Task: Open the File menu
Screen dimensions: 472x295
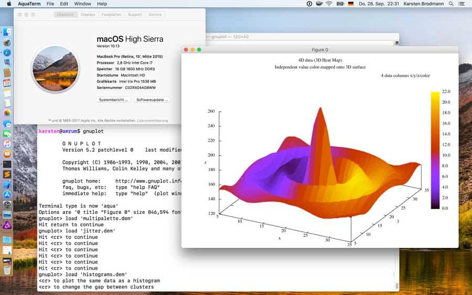Action: [x=50, y=4]
